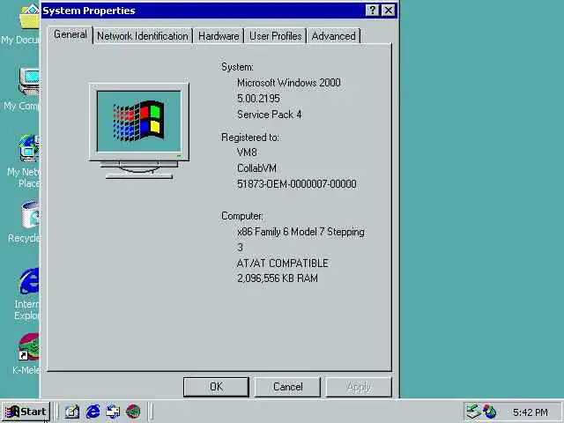Screen dimensions: 564x423
Task: Close the System Properties dialog
Action: click(389, 10)
